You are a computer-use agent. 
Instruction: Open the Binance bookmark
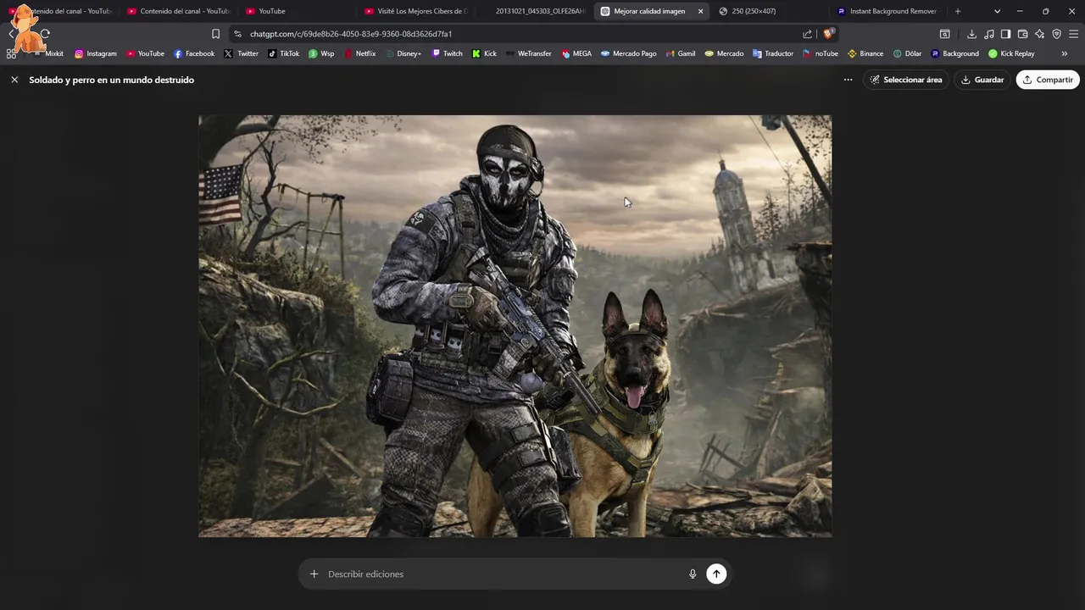[x=865, y=53]
